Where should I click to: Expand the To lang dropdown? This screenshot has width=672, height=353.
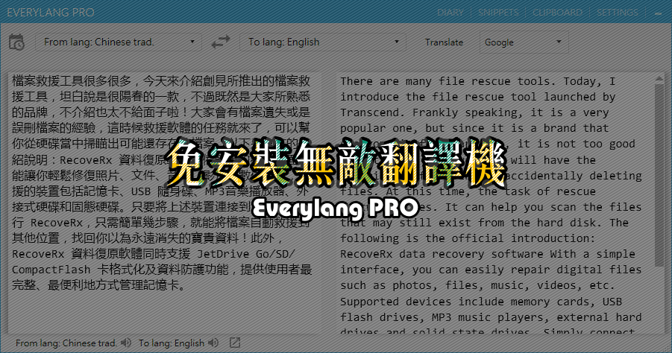pos(324,42)
